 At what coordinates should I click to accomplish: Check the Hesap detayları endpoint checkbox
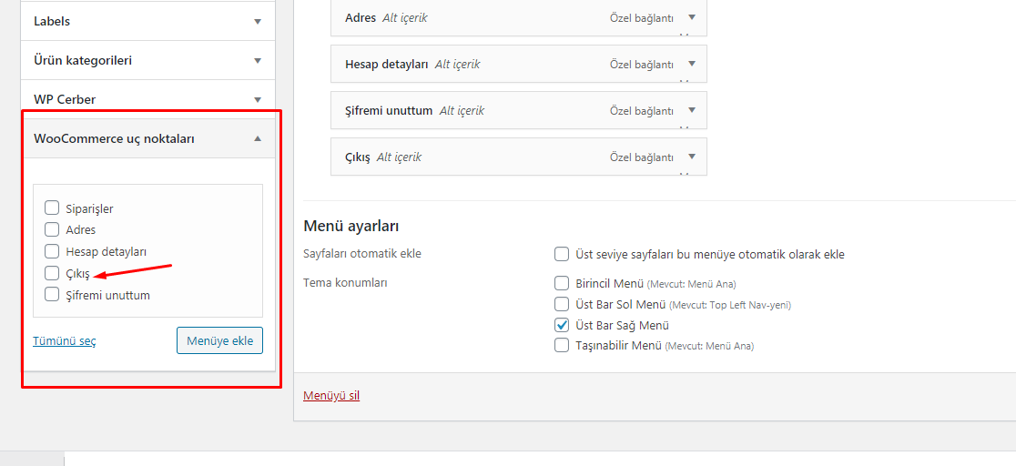click(x=52, y=251)
